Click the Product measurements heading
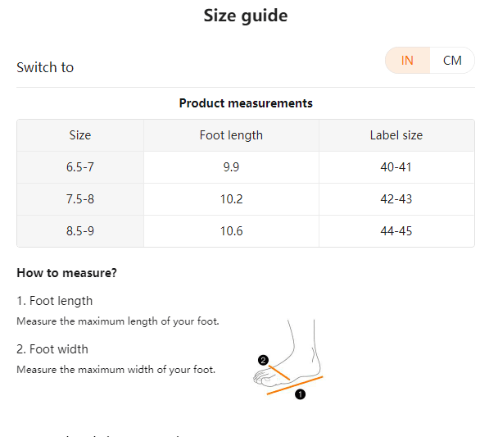The image size is (480, 437). click(x=246, y=103)
